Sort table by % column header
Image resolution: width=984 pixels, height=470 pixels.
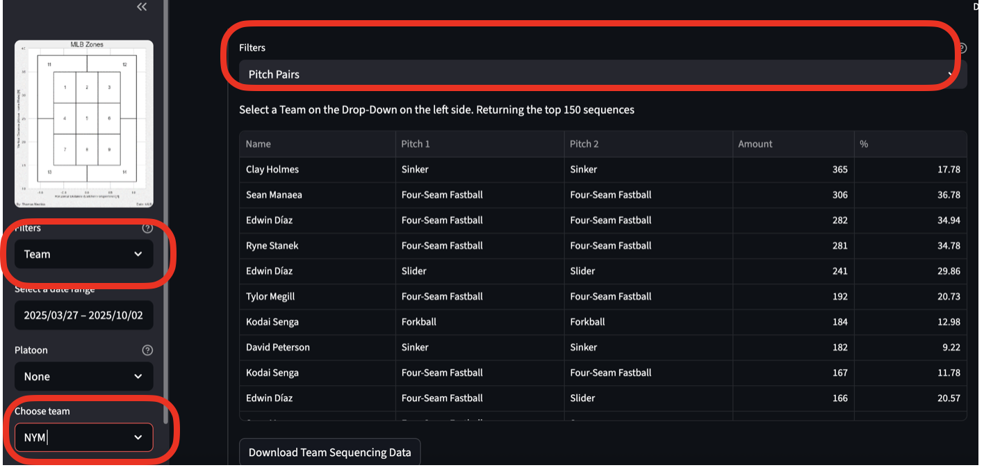[x=864, y=144]
